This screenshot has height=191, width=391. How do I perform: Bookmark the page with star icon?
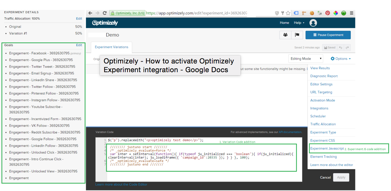[288, 13]
